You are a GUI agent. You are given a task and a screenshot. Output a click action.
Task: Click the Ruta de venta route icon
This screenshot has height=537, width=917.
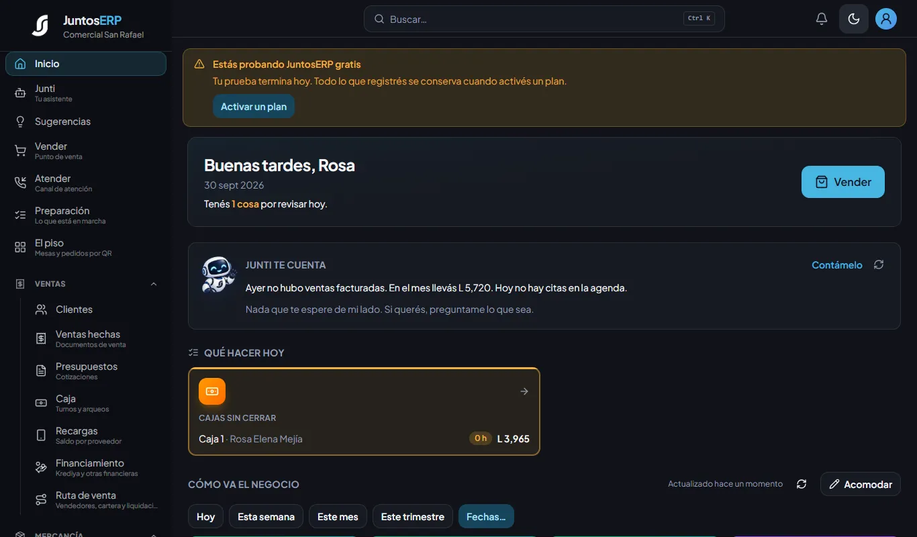click(x=42, y=500)
